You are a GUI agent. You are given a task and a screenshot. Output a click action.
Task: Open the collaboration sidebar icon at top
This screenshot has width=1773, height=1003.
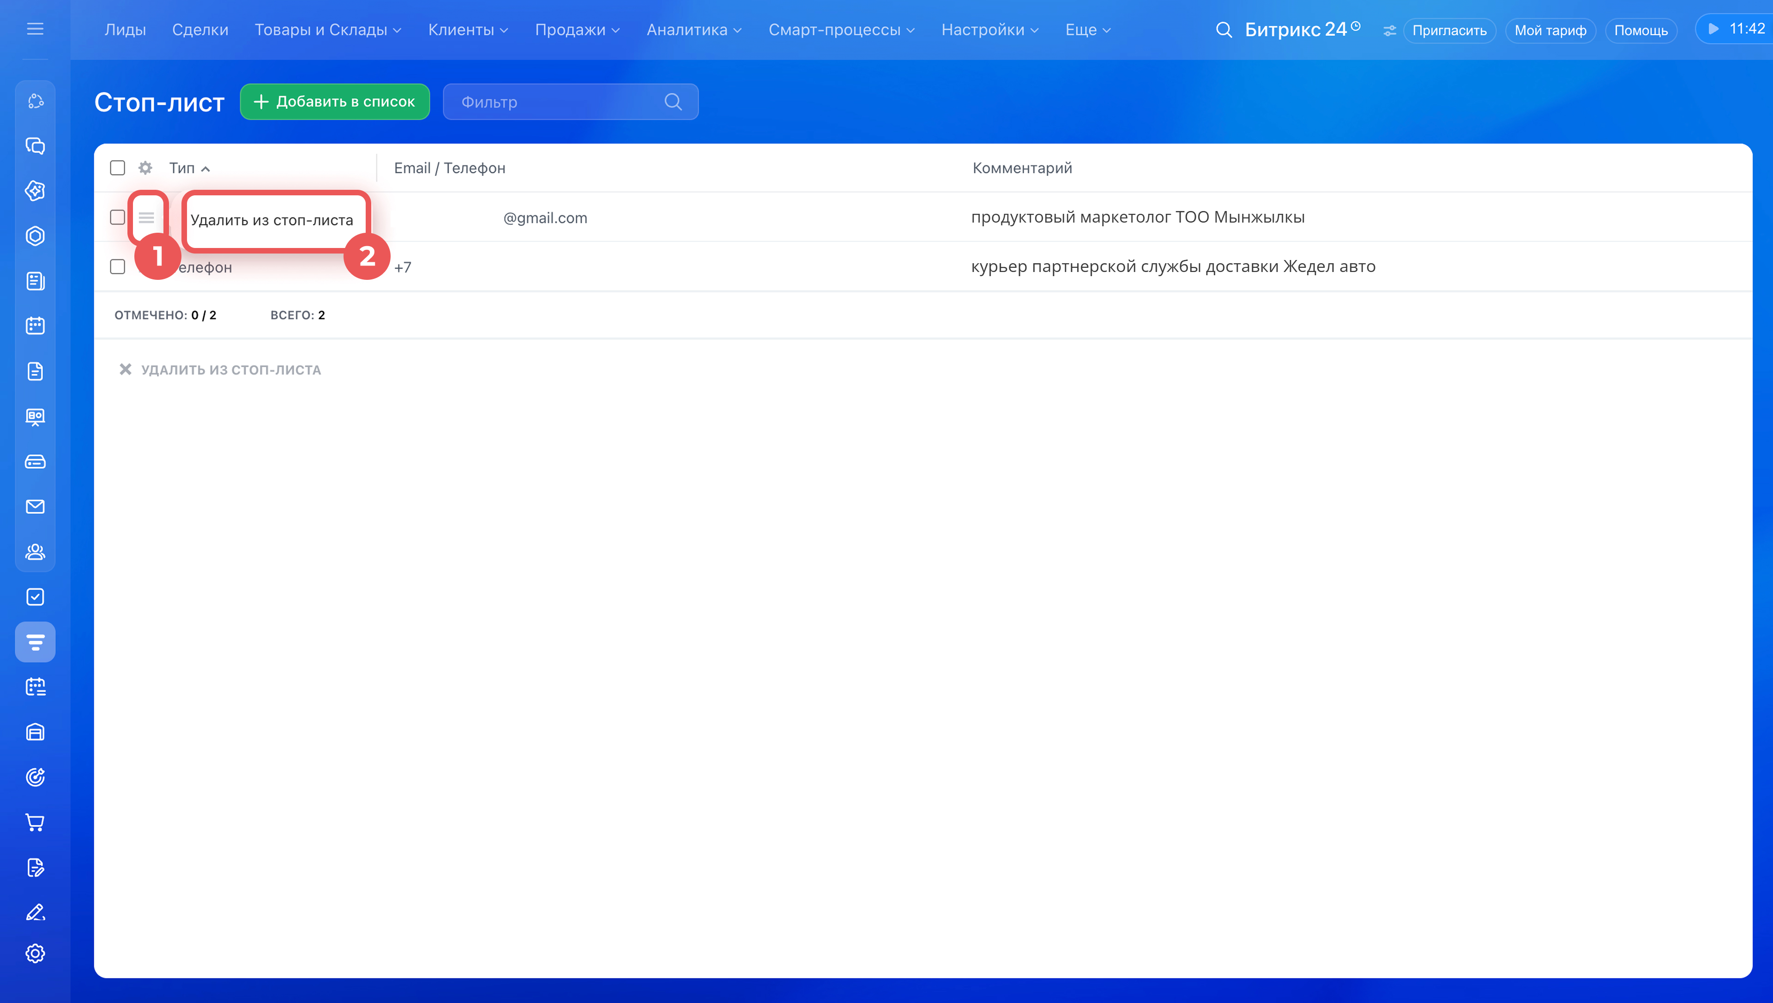[35, 101]
